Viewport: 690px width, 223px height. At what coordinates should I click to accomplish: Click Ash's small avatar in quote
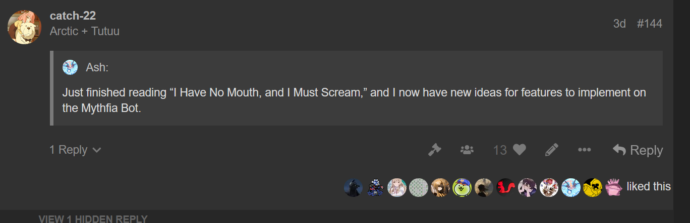pos(70,67)
